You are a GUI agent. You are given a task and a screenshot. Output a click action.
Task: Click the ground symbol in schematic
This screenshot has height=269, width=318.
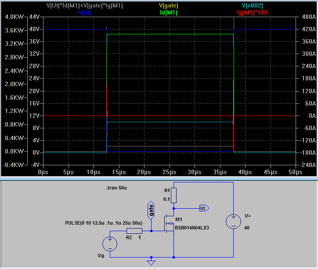click(151, 262)
